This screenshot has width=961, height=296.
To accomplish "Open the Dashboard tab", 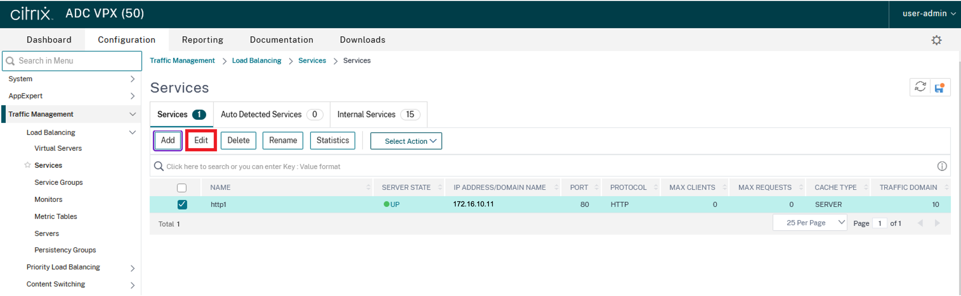I will 49,40.
